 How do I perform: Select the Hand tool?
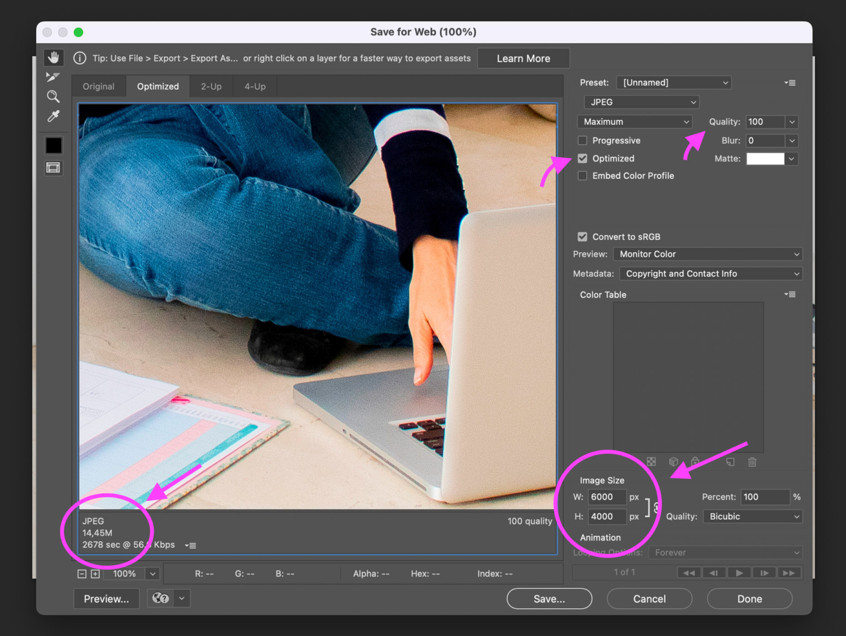click(54, 57)
